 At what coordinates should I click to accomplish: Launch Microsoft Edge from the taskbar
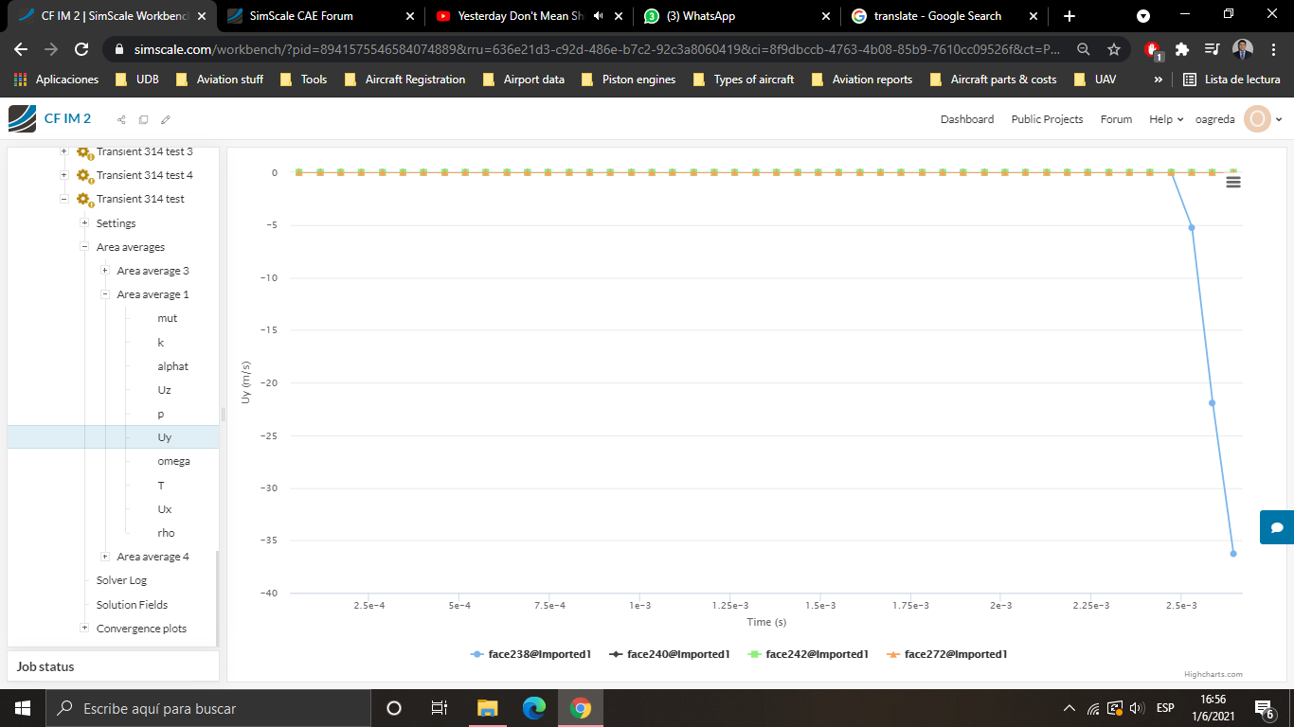[x=534, y=708]
